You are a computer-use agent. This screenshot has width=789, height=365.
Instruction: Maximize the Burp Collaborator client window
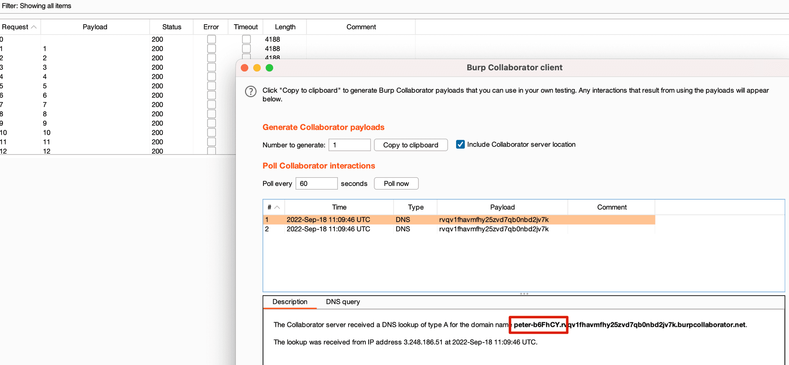click(x=269, y=68)
